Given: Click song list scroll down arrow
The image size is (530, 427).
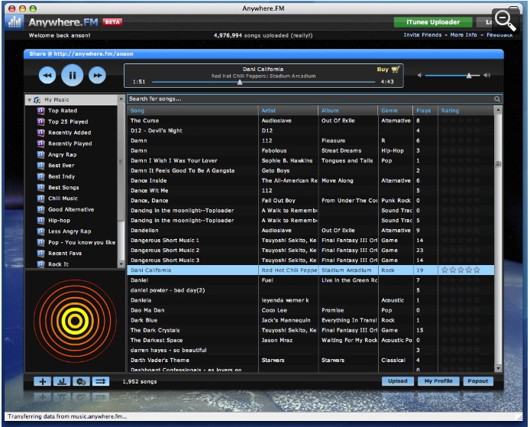Looking at the screenshot, I should (x=498, y=368).
